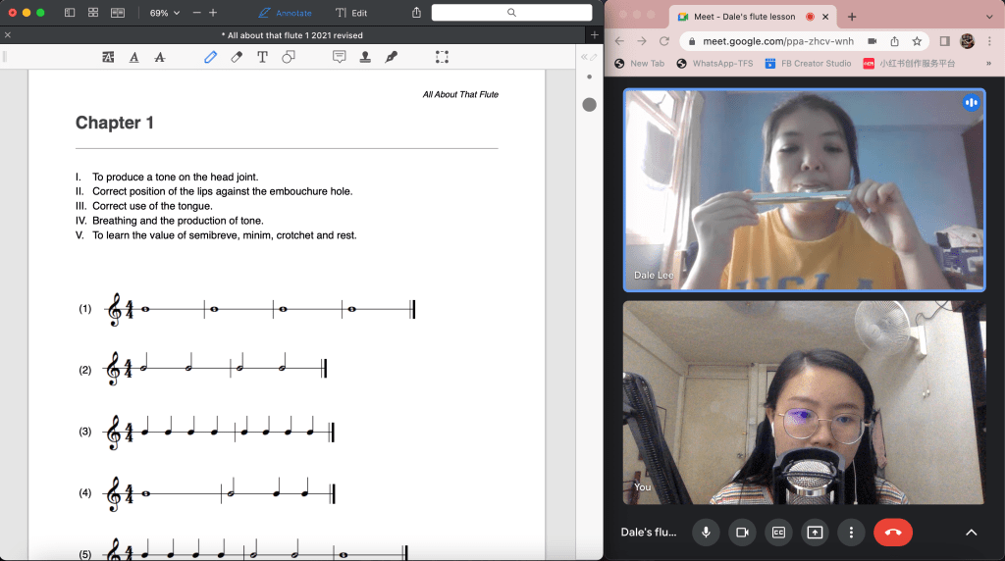
Task: Select the eraser tool
Action: click(x=237, y=57)
